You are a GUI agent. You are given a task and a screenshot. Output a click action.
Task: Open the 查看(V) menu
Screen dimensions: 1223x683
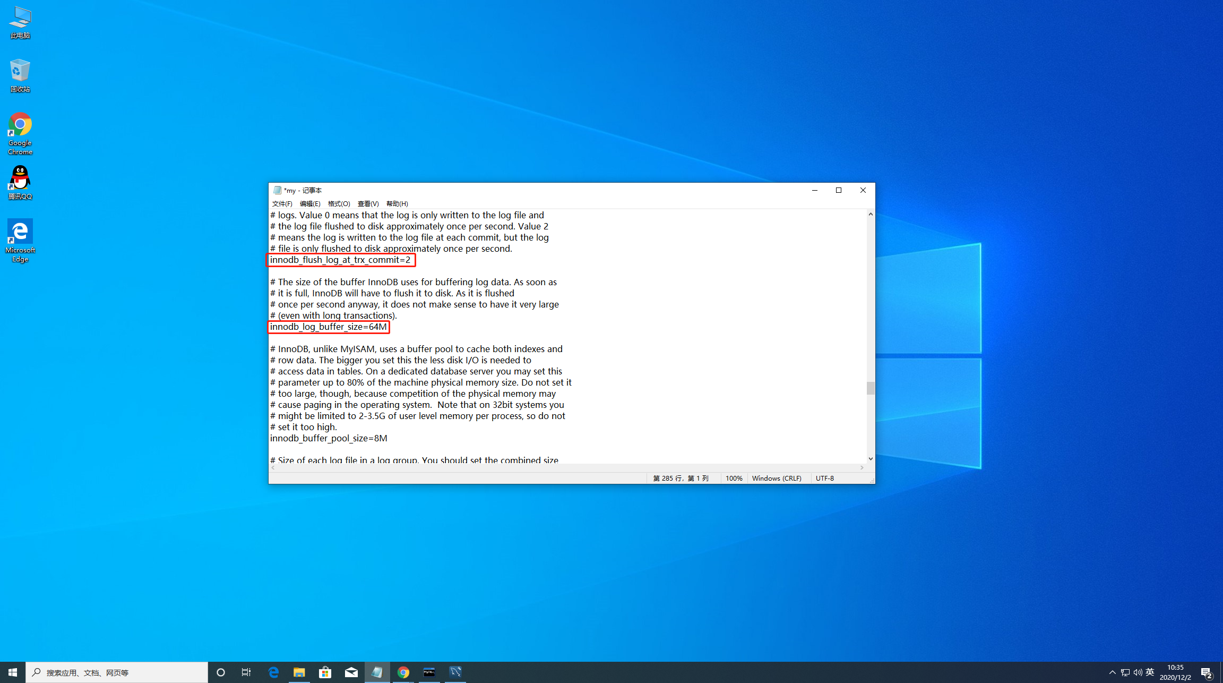point(368,204)
